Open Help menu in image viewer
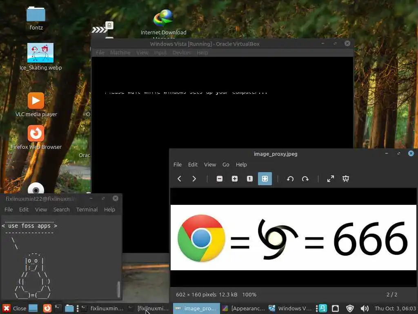Image resolution: width=418 pixels, height=314 pixels. [241, 164]
